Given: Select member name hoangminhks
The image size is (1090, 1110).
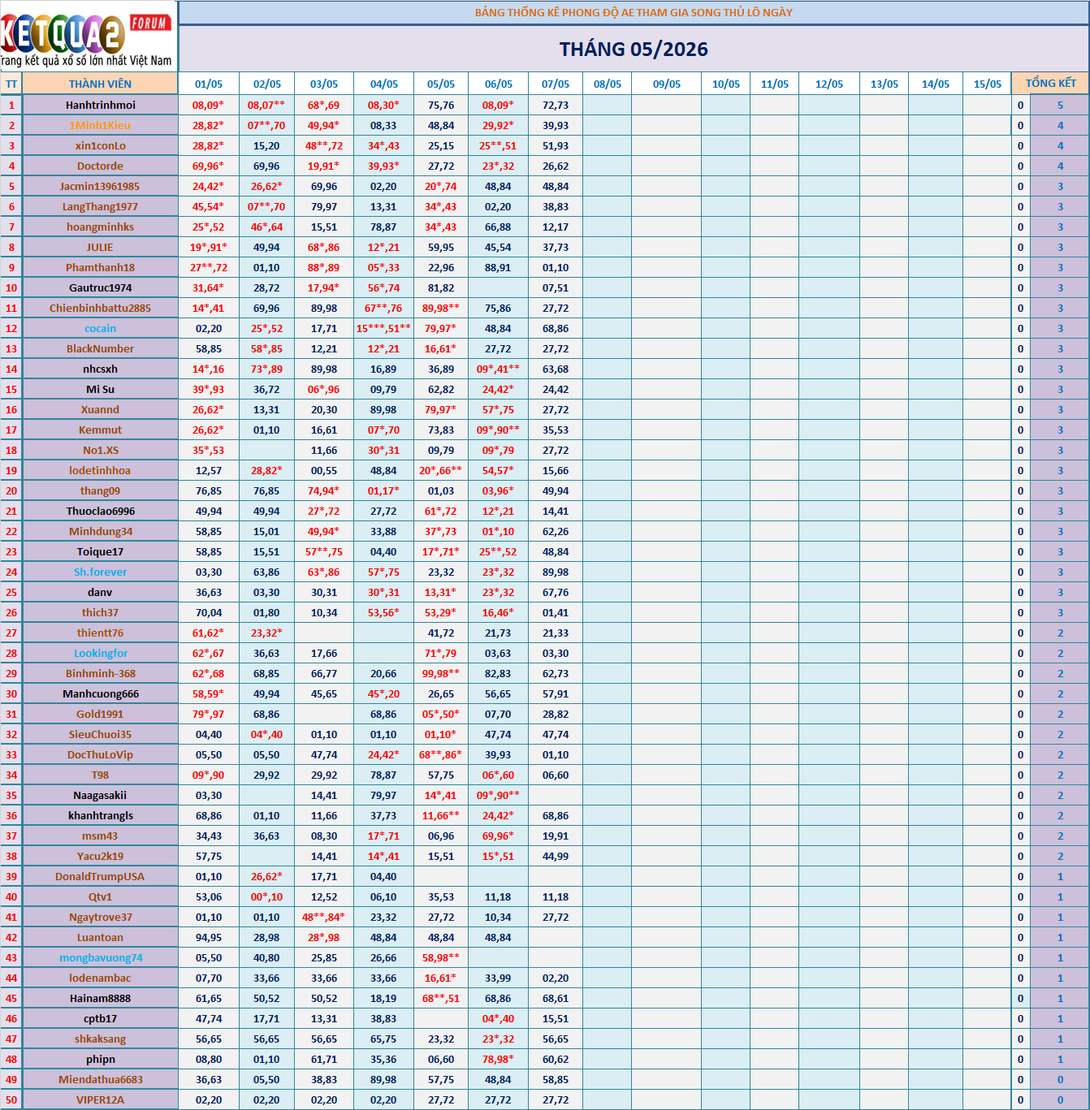Looking at the screenshot, I should [x=101, y=227].
